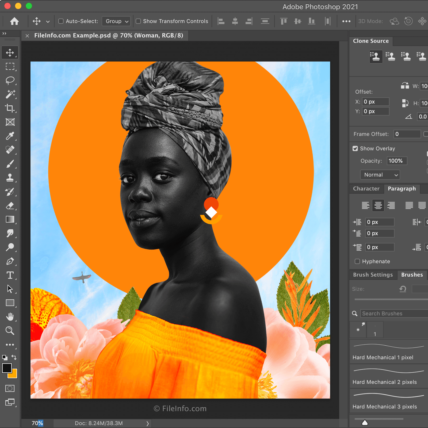Choose the Hand tool

(x=10, y=317)
